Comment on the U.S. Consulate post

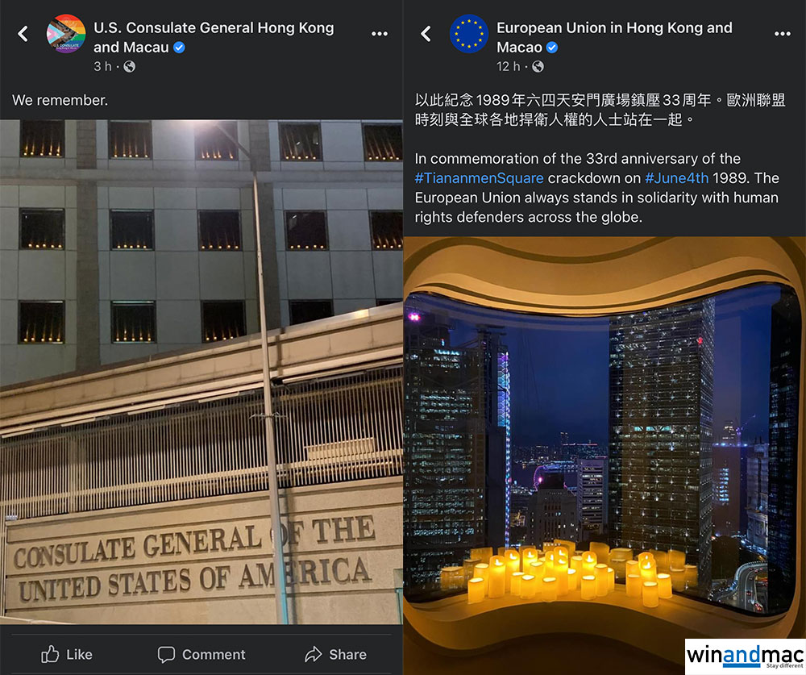201,654
